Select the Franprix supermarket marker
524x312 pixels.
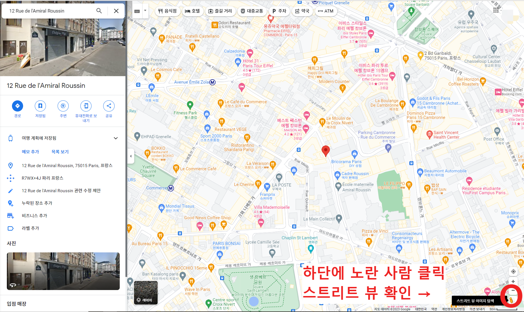click(267, 187)
